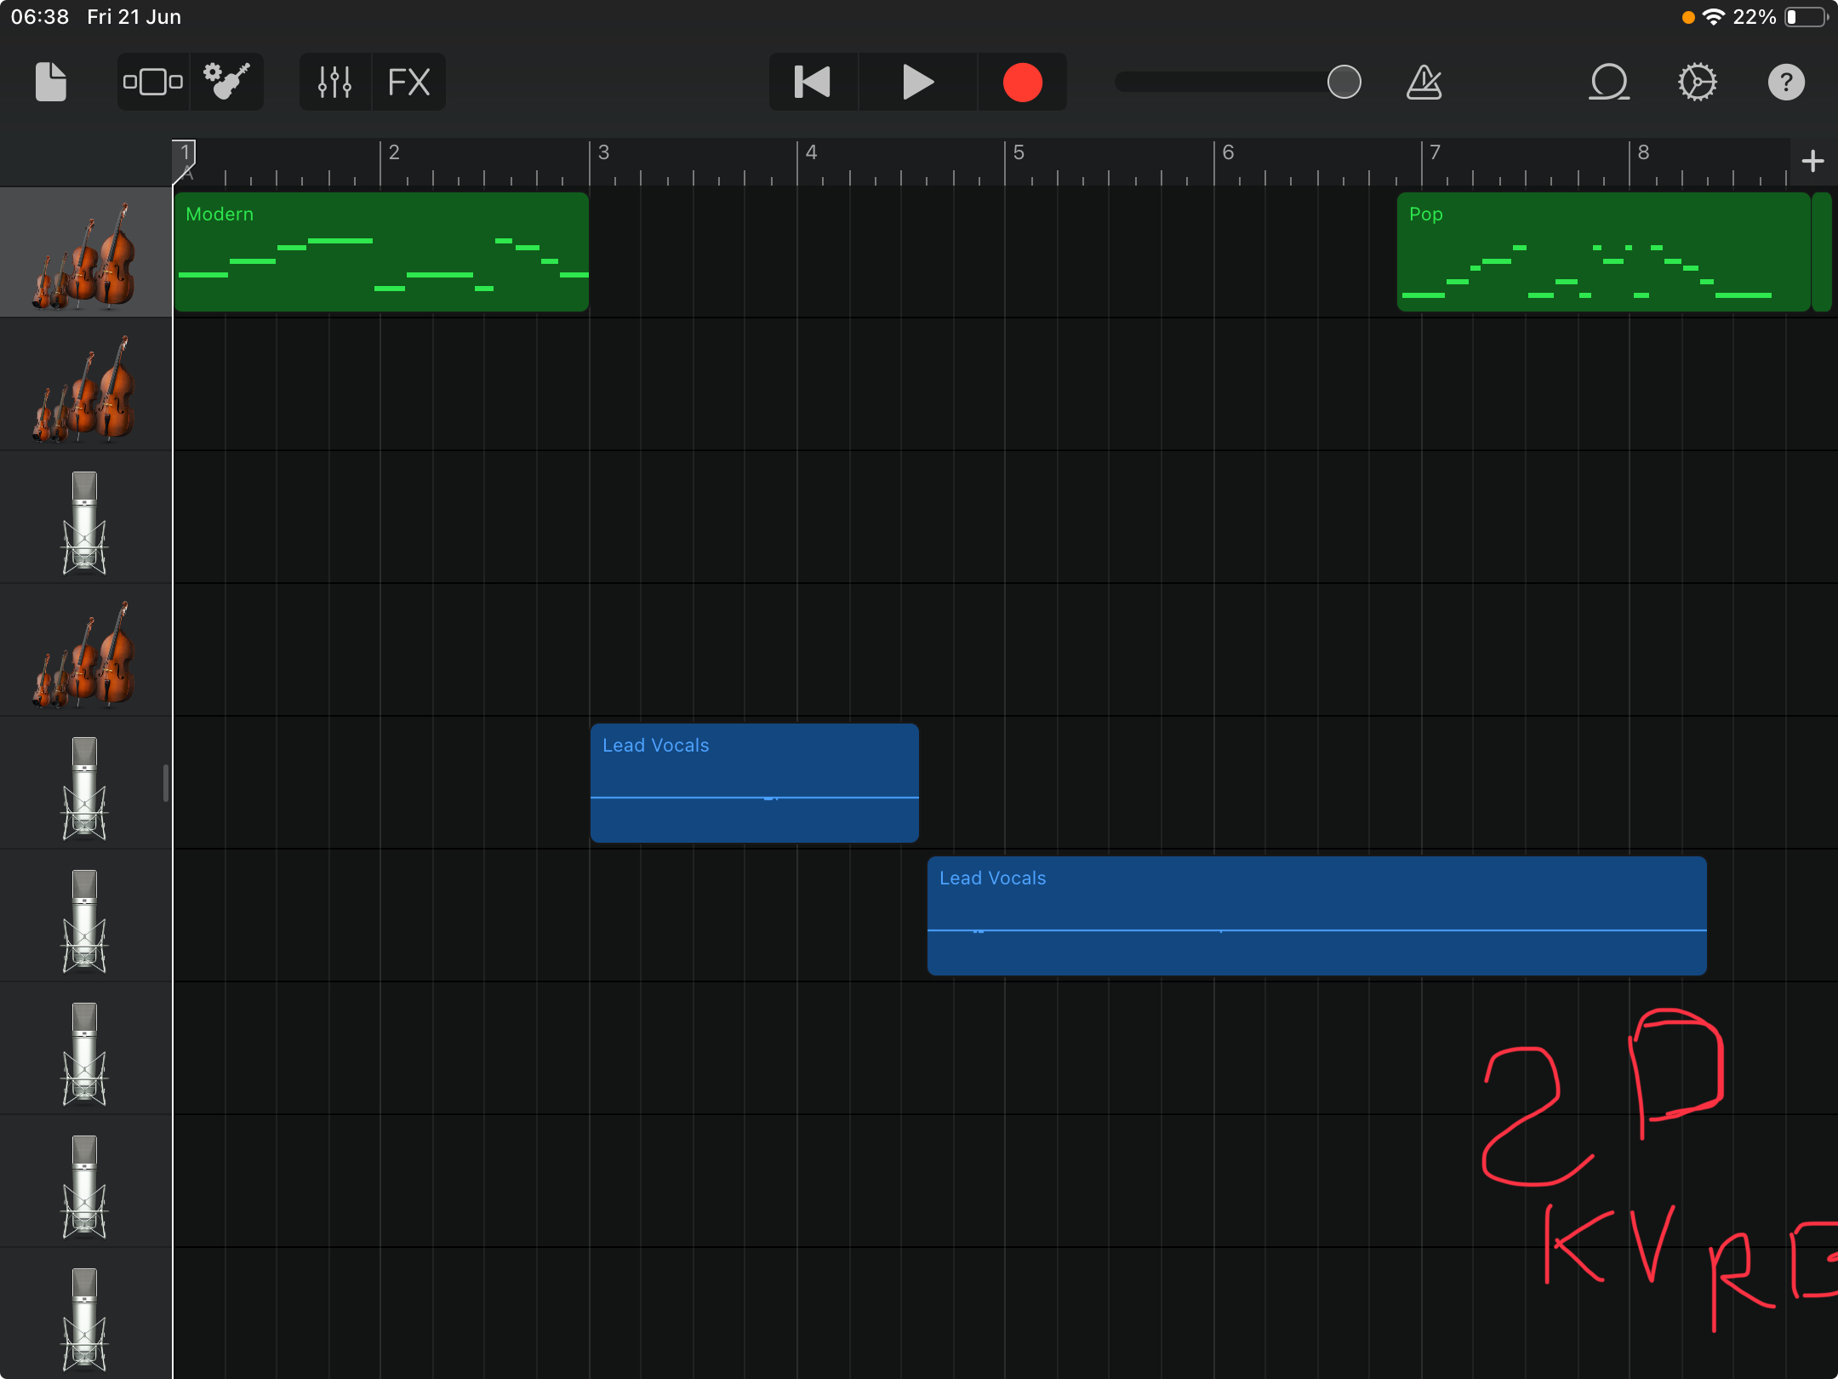Adjust the master volume slider knob

tap(1344, 83)
